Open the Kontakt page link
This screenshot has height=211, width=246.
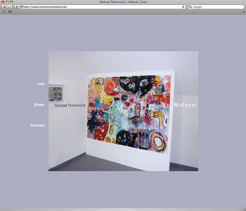[37, 125]
